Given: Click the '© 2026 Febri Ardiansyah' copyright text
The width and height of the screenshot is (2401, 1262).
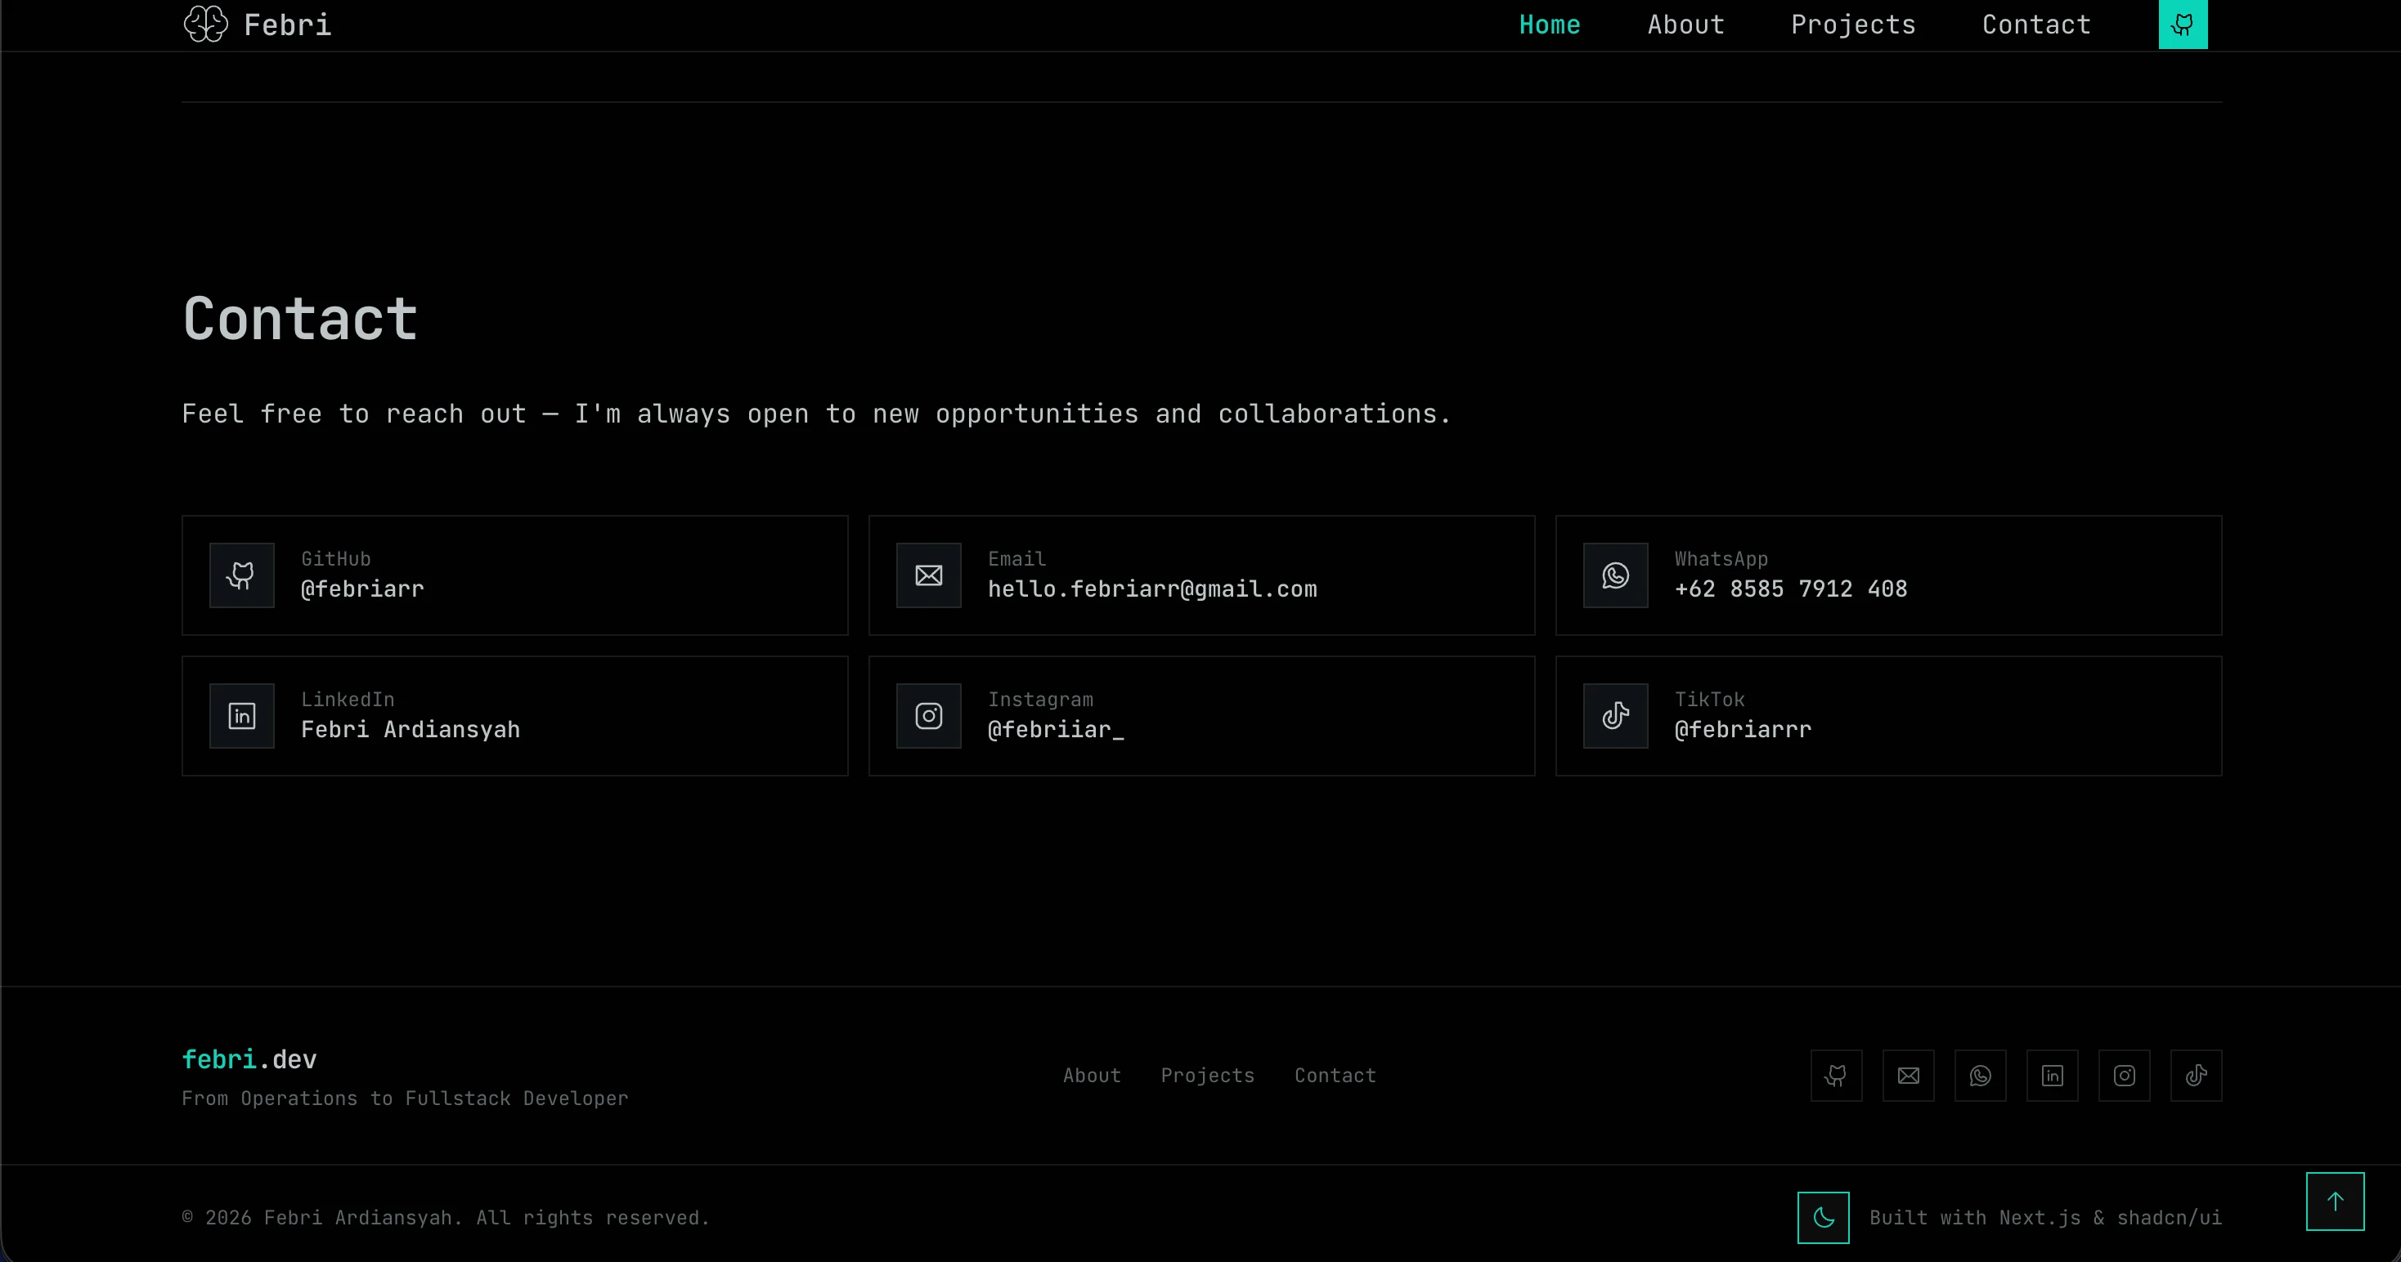Looking at the screenshot, I should [x=446, y=1218].
